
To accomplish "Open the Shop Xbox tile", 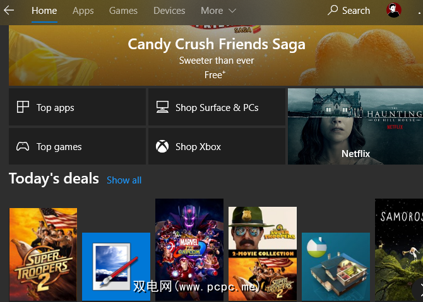I will point(216,147).
